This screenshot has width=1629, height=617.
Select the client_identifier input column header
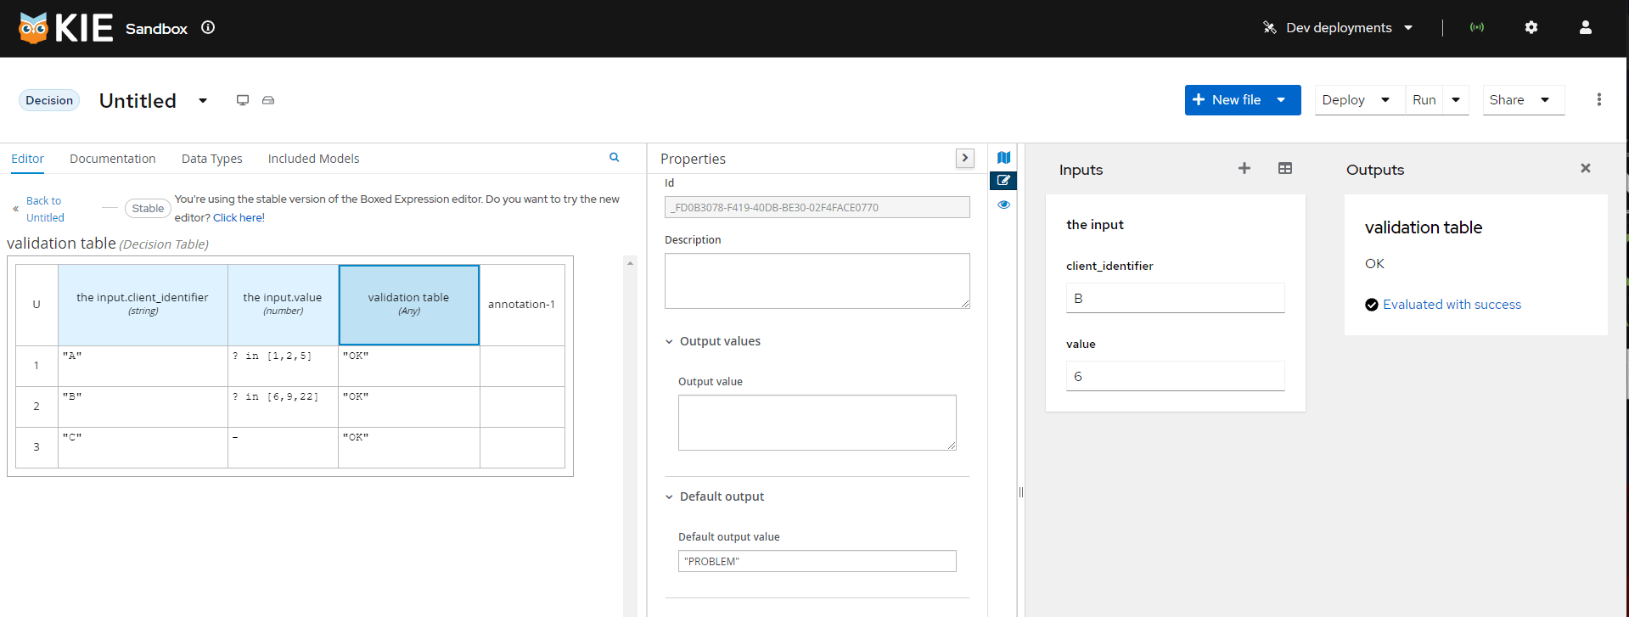tap(143, 305)
